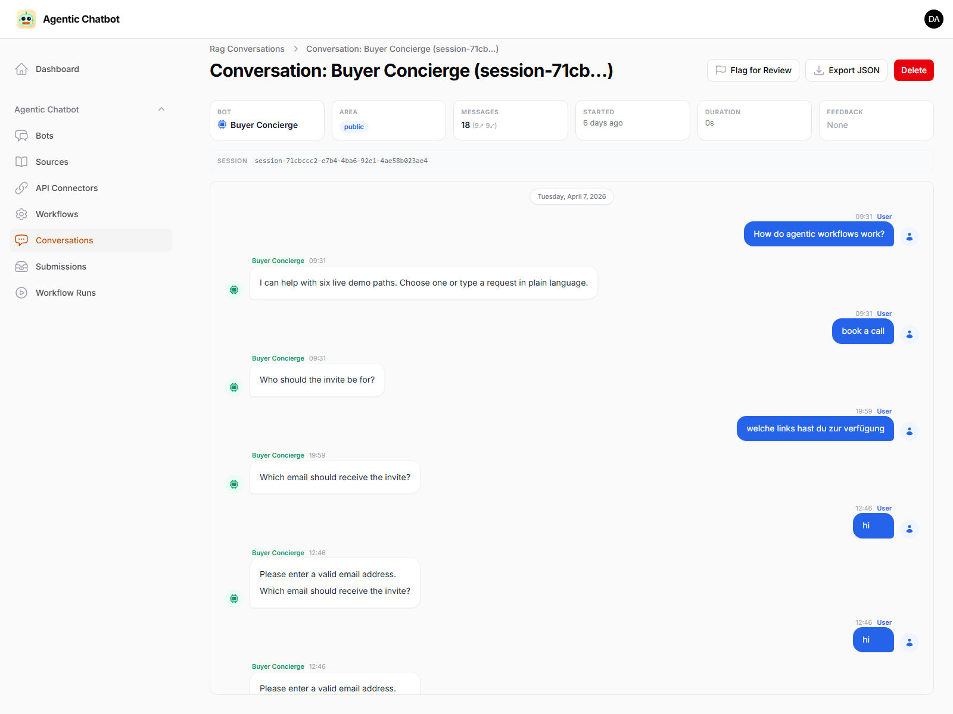Image resolution: width=953 pixels, height=714 pixels.
Task: Click the session ID text
Action: pyautogui.click(x=341, y=161)
